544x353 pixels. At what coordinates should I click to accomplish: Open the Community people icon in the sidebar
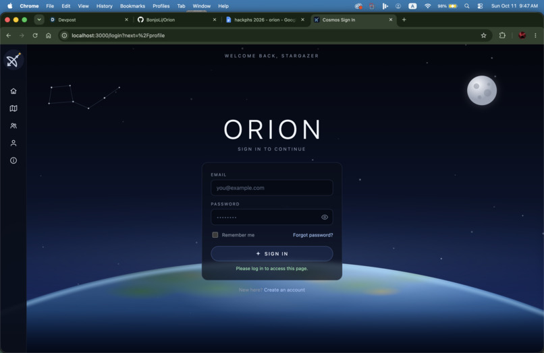pos(13,126)
